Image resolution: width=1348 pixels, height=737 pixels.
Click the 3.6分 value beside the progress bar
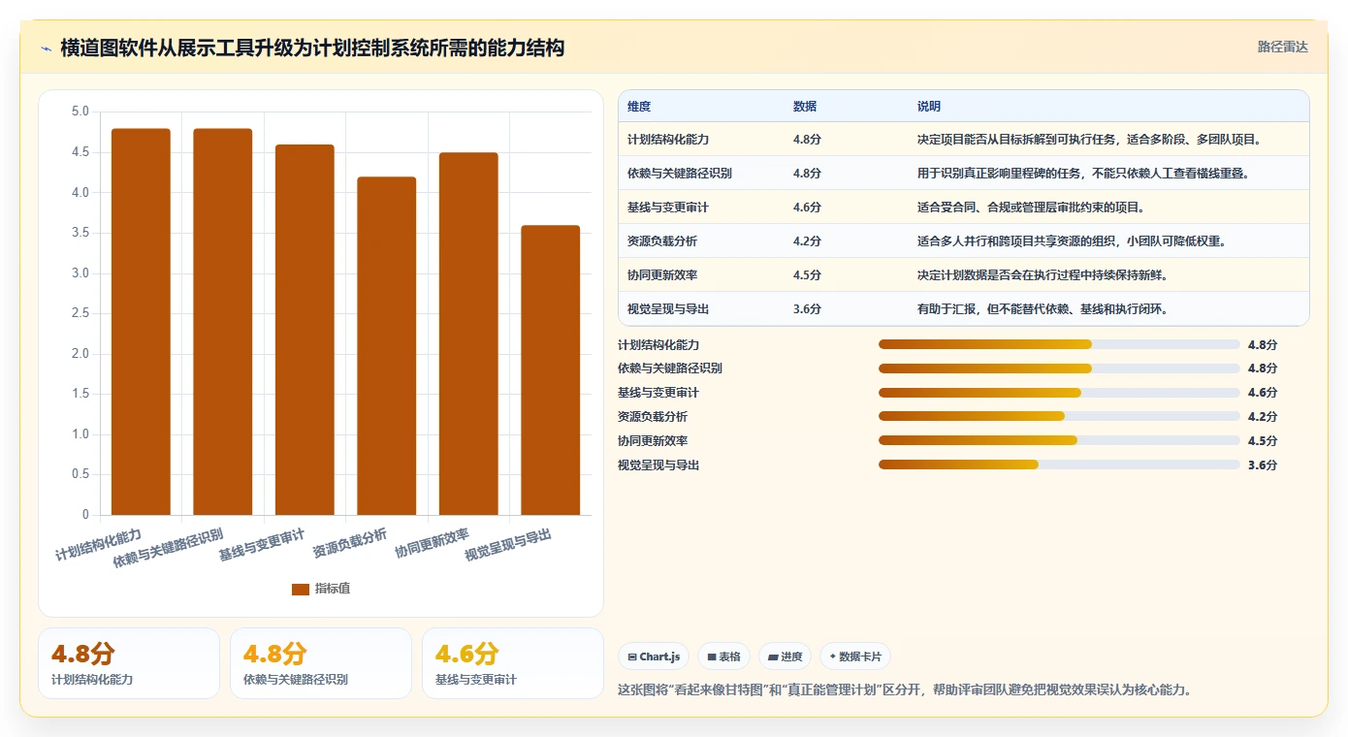pyautogui.click(x=1263, y=465)
